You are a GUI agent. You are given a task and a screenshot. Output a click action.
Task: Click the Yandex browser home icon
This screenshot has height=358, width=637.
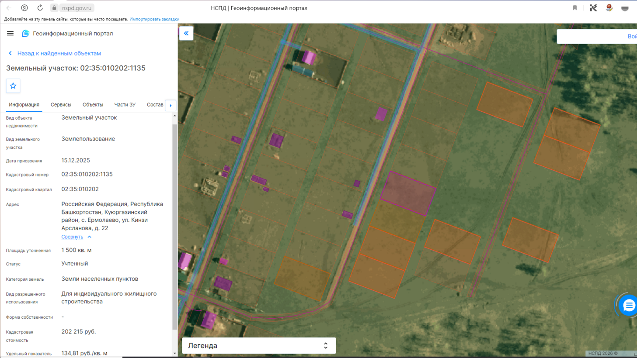tap(24, 8)
